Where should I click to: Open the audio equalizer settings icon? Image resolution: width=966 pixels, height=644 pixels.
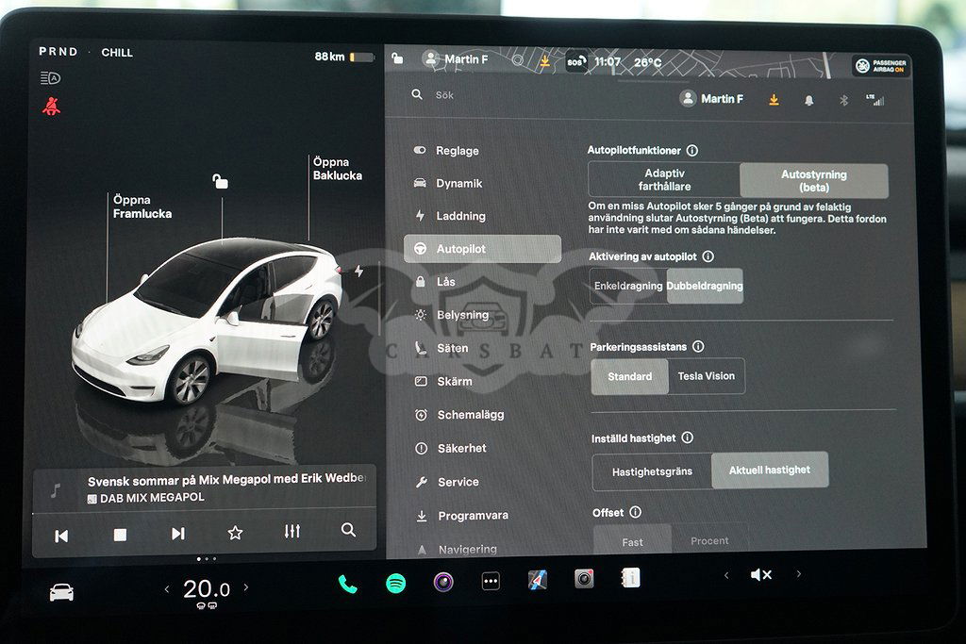tap(292, 532)
